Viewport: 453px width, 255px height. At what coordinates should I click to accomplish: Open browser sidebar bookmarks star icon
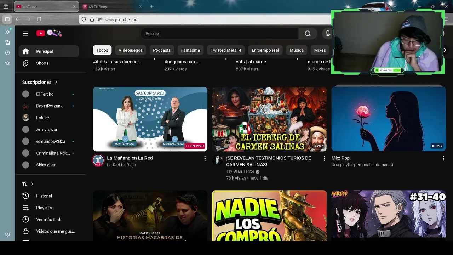tap(7, 63)
